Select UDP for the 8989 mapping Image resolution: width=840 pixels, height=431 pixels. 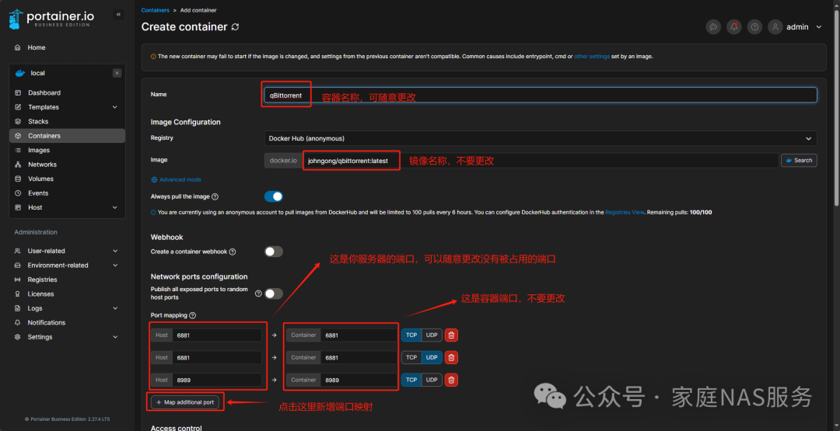click(x=432, y=380)
